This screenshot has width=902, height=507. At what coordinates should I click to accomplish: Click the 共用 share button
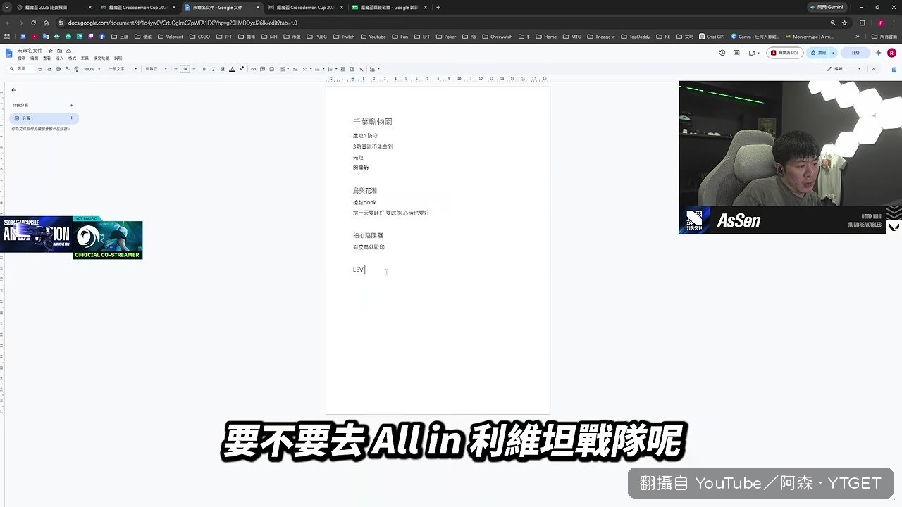click(x=819, y=53)
